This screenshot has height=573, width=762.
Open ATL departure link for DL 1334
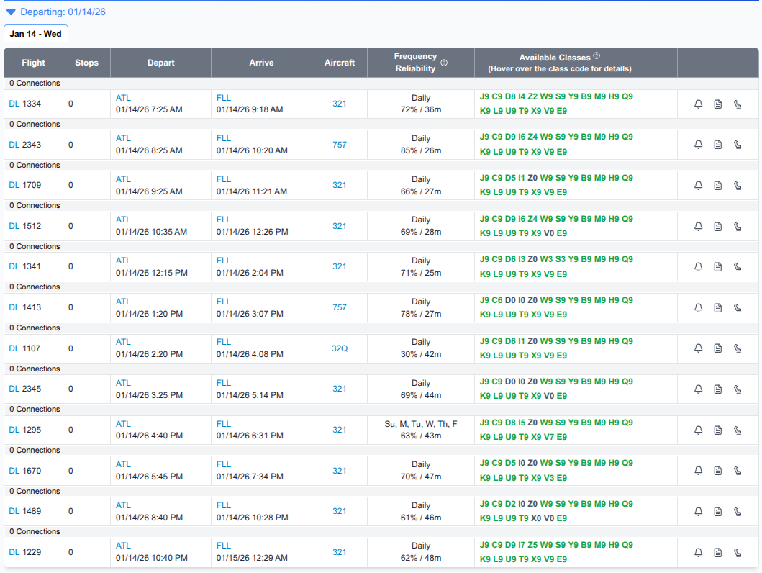click(x=122, y=97)
